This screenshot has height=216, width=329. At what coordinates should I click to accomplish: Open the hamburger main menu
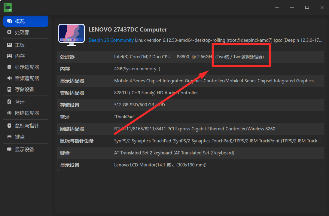point(277,8)
